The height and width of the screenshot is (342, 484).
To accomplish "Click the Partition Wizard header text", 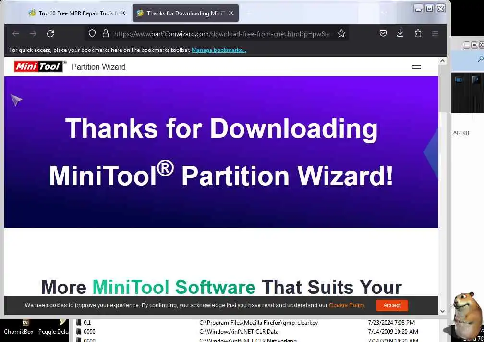I will pos(98,67).
